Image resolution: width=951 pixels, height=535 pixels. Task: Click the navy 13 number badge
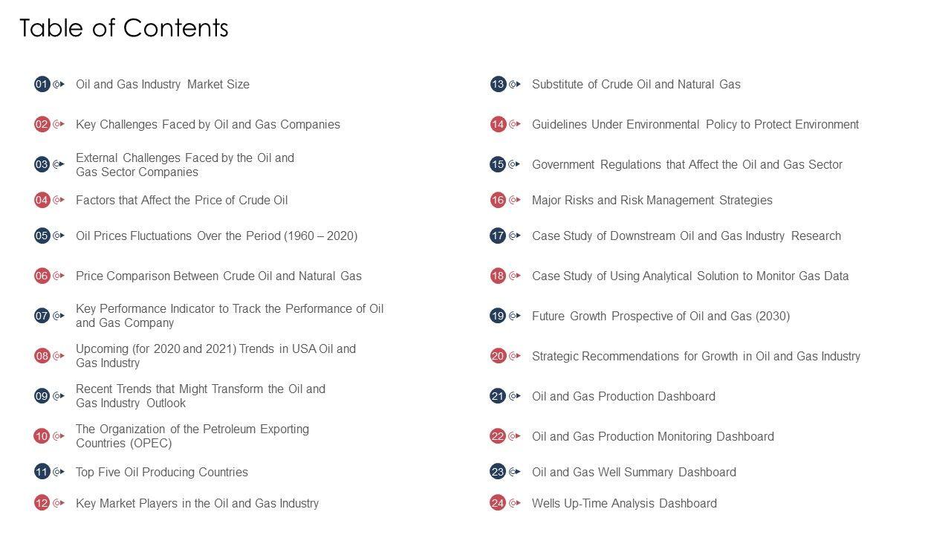coord(498,84)
